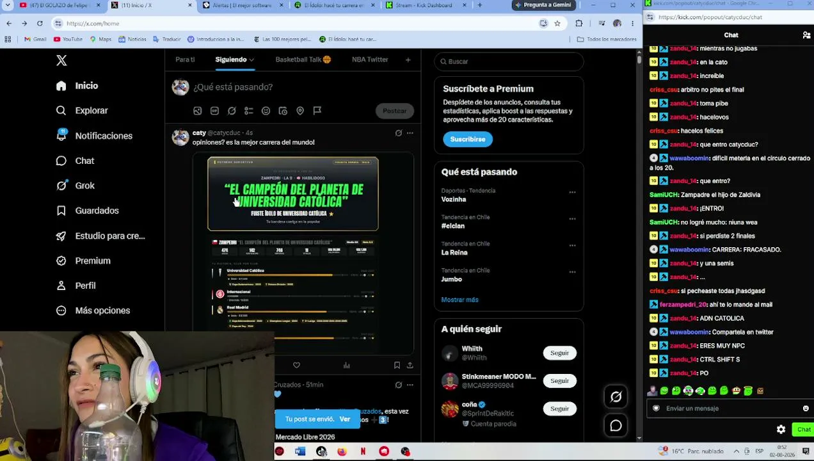Open the floating messages chat button

(x=616, y=425)
